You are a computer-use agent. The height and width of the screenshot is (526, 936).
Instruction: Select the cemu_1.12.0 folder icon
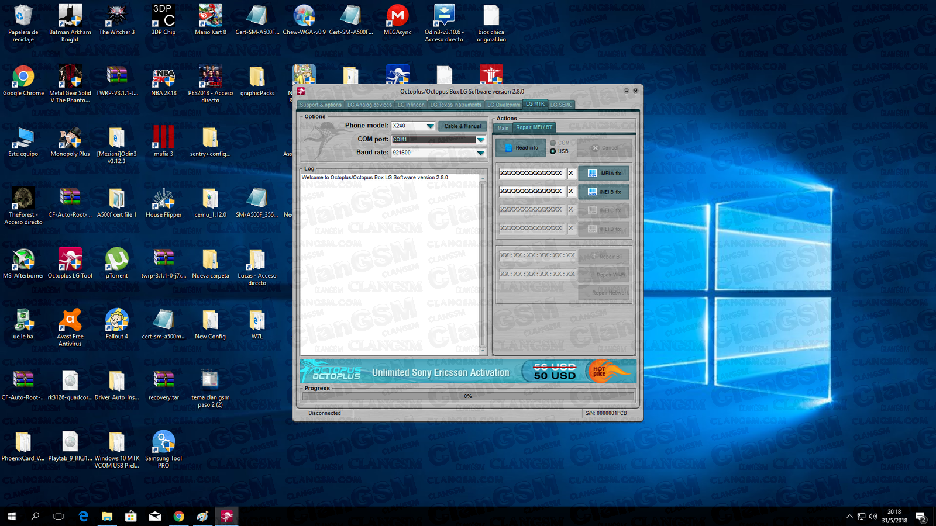[x=210, y=203]
